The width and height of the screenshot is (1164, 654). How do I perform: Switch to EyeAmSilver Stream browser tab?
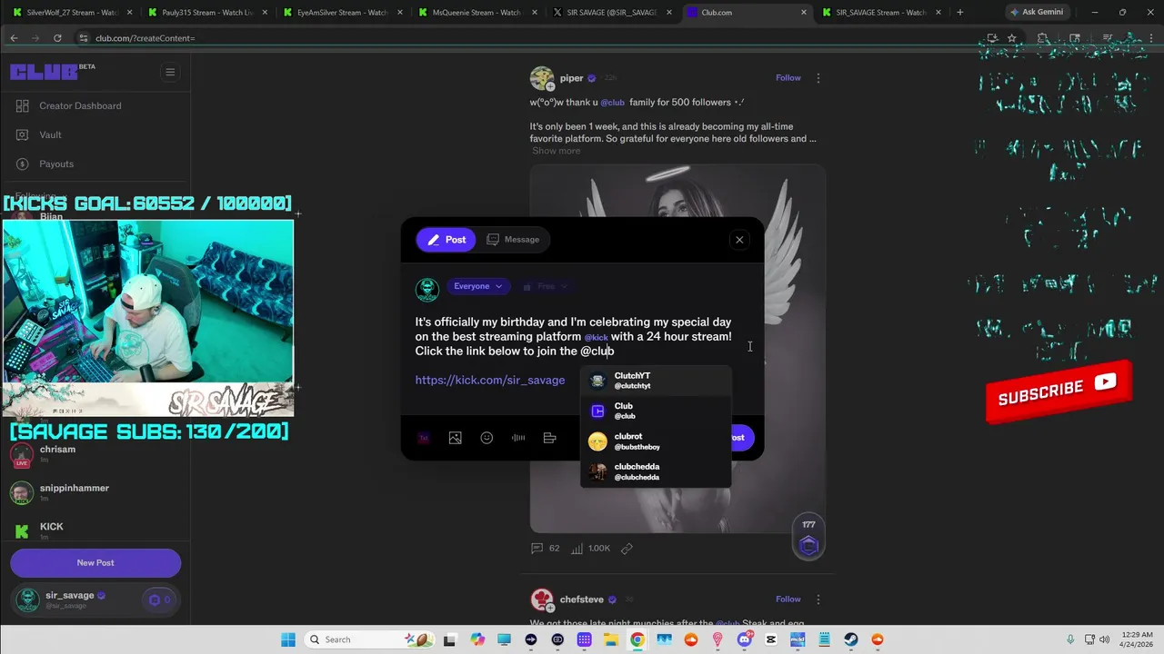click(342, 13)
